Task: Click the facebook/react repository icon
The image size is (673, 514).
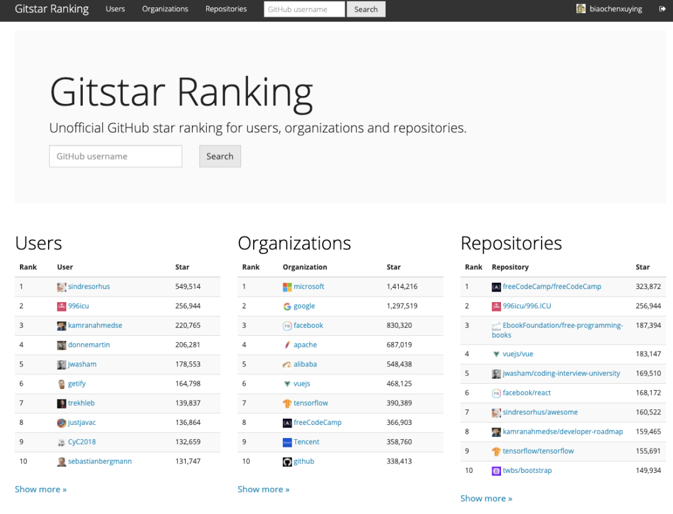Action: point(496,393)
